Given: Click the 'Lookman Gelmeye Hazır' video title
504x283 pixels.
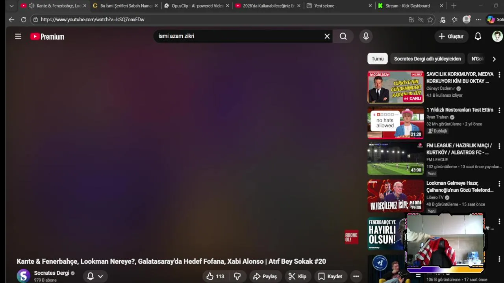Looking at the screenshot, I should click(460, 186).
